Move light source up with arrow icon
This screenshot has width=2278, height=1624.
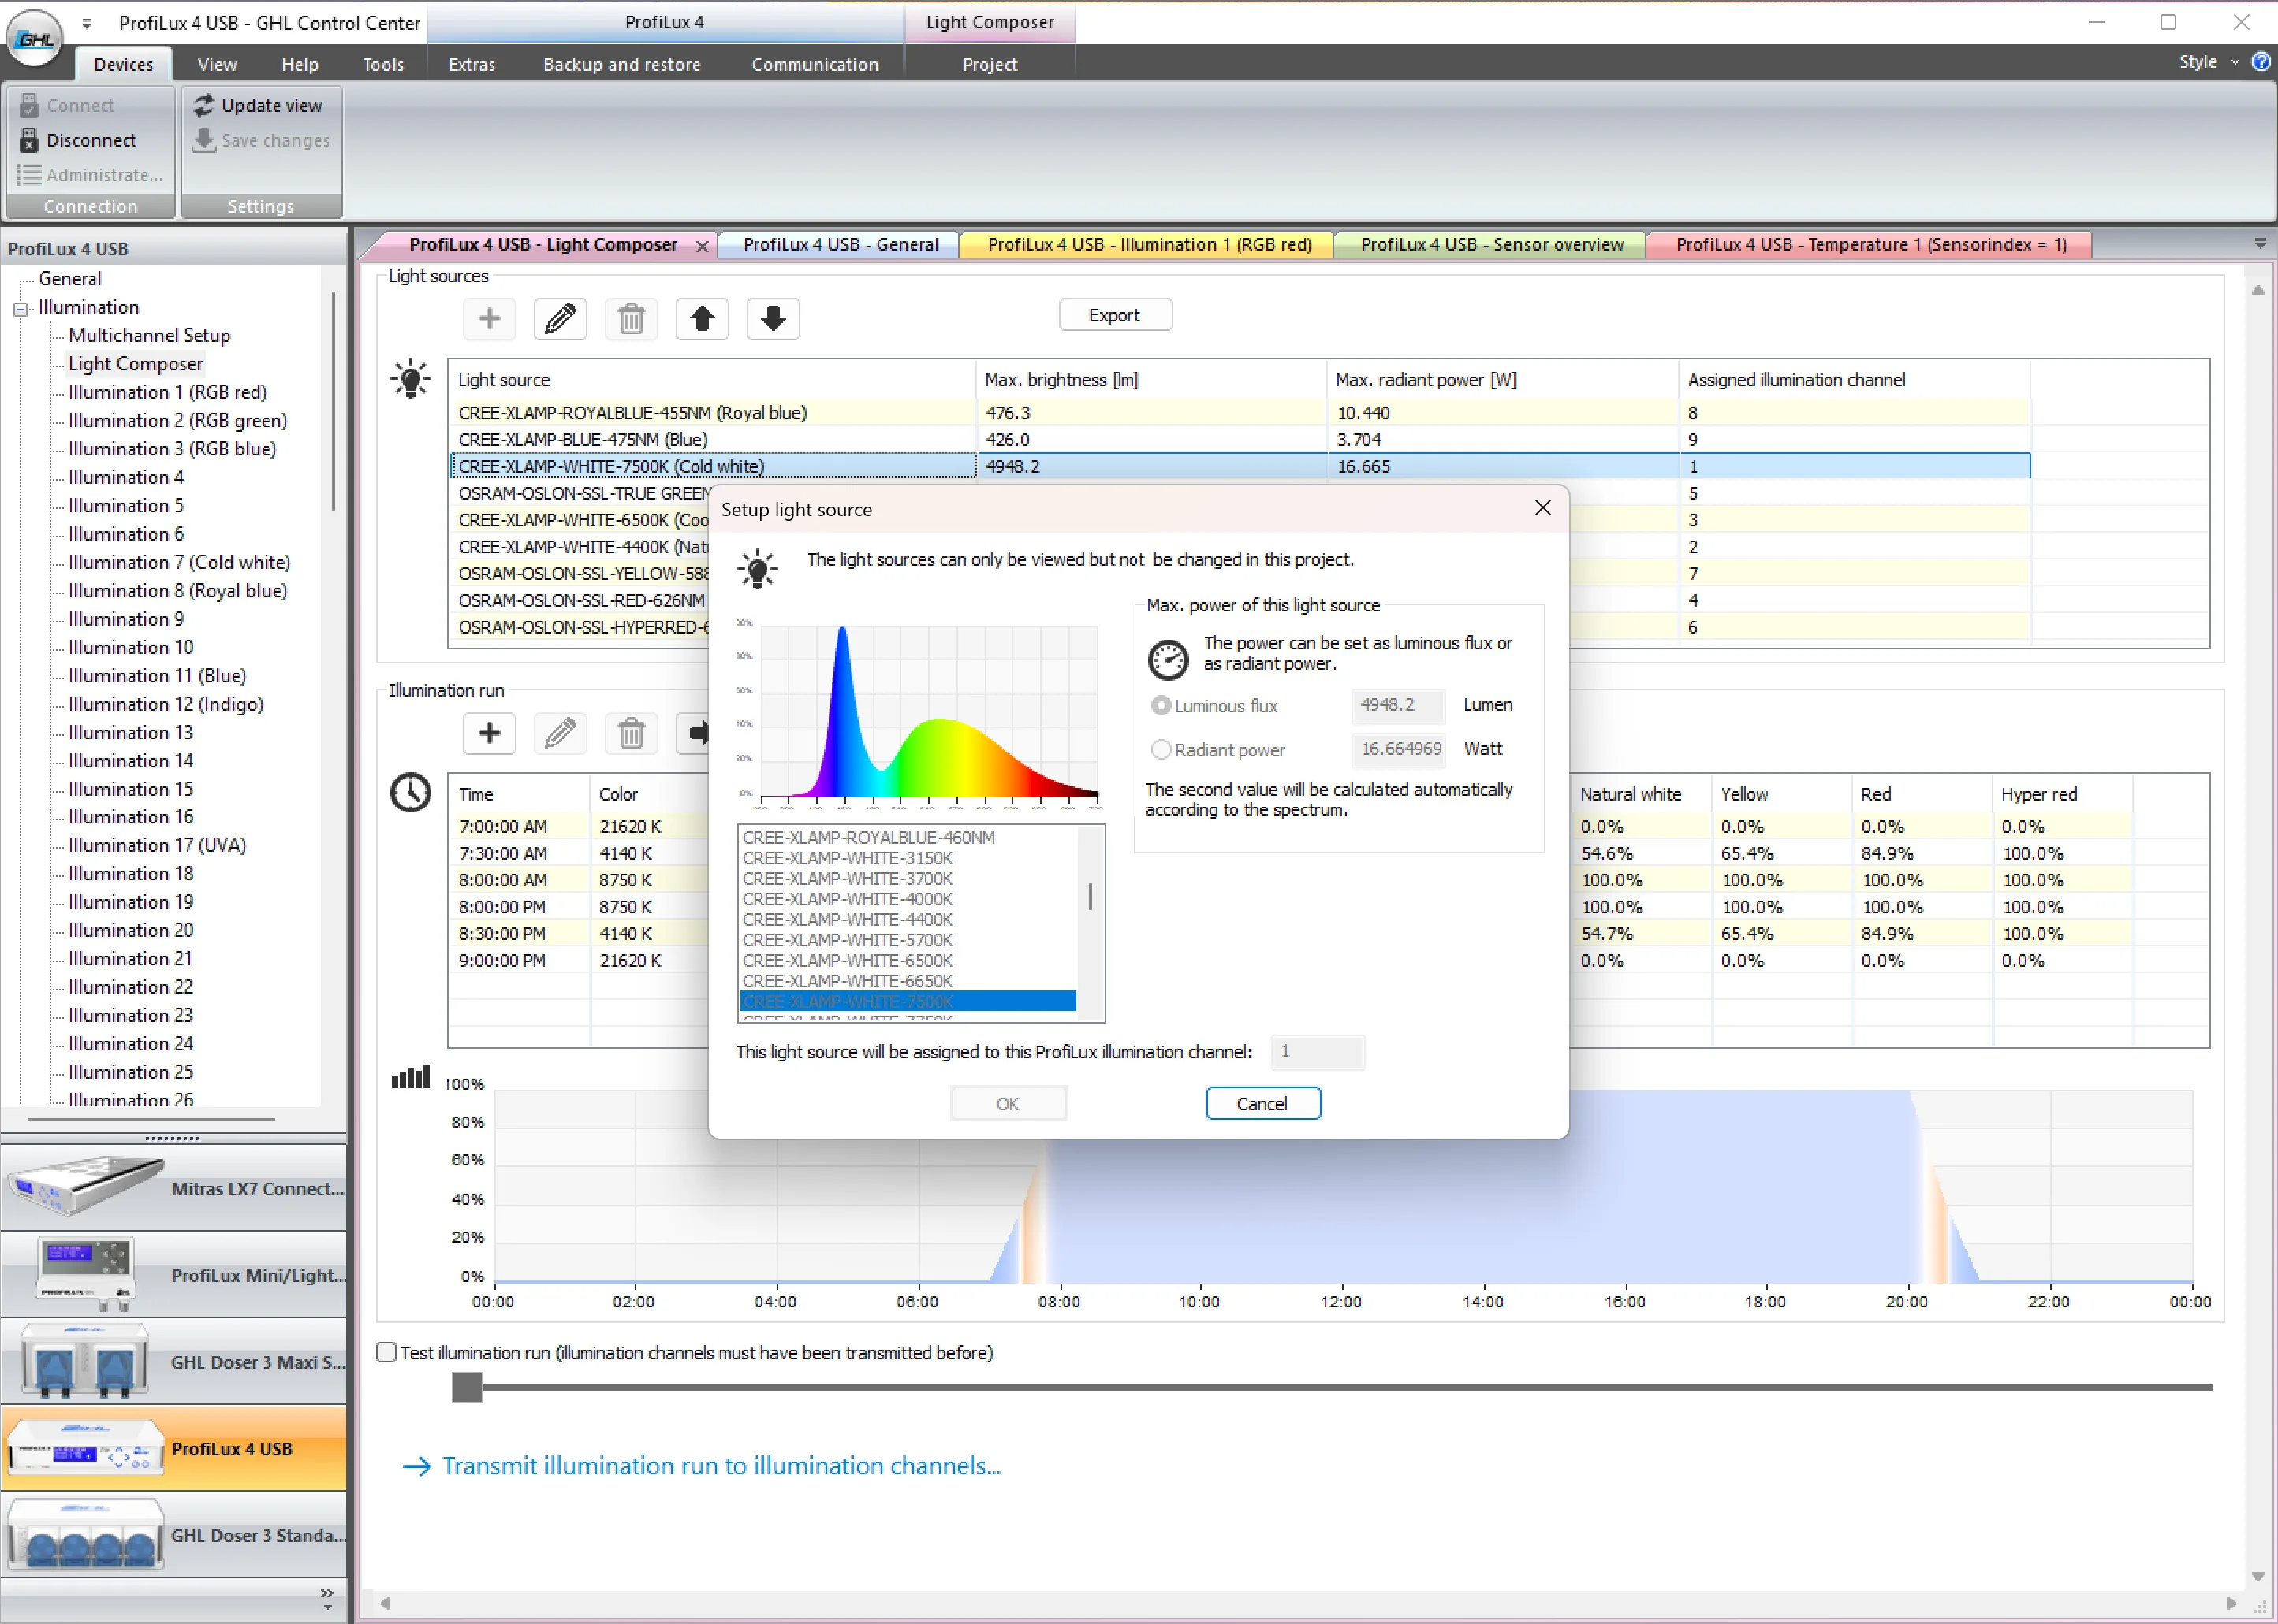703,319
